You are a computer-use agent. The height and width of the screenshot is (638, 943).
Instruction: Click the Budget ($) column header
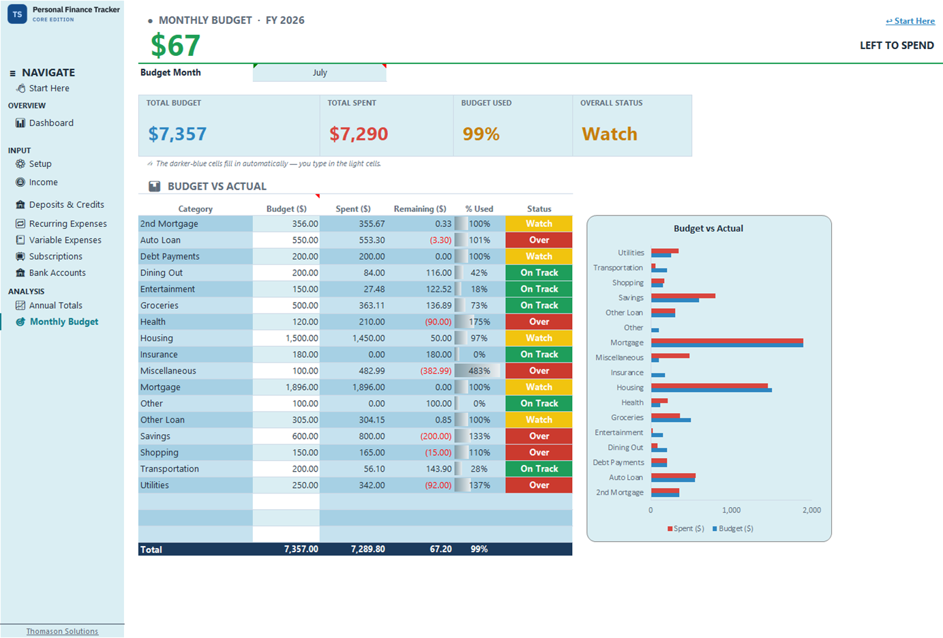pos(286,209)
